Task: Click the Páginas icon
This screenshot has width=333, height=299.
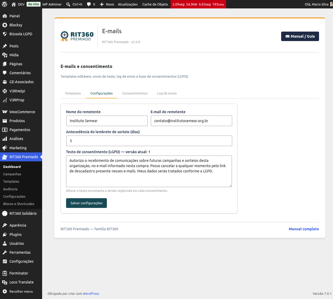Action: (5, 64)
